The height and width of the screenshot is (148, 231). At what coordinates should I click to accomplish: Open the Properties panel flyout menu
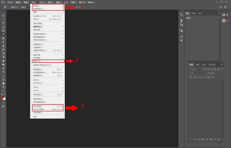click(x=219, y=13)
